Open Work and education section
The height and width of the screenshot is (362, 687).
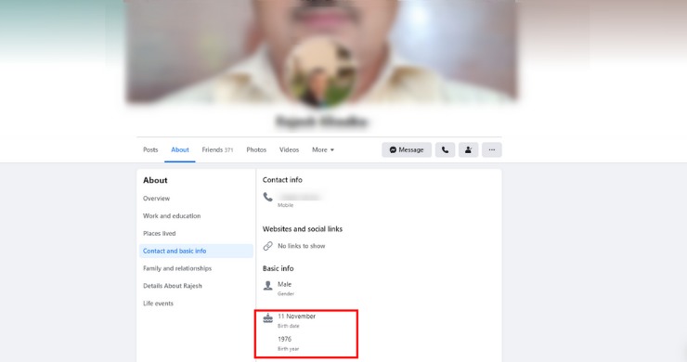pyautogui.click(x=172, y=216)
